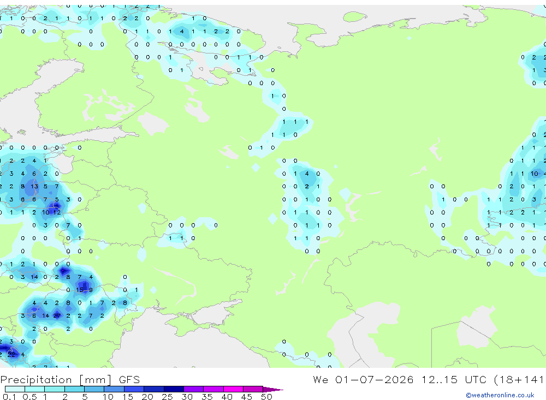This screenshot has height=400, width=546.
Task: Click the 45–50 mm legend swatch
Action: tap(253, 389)
